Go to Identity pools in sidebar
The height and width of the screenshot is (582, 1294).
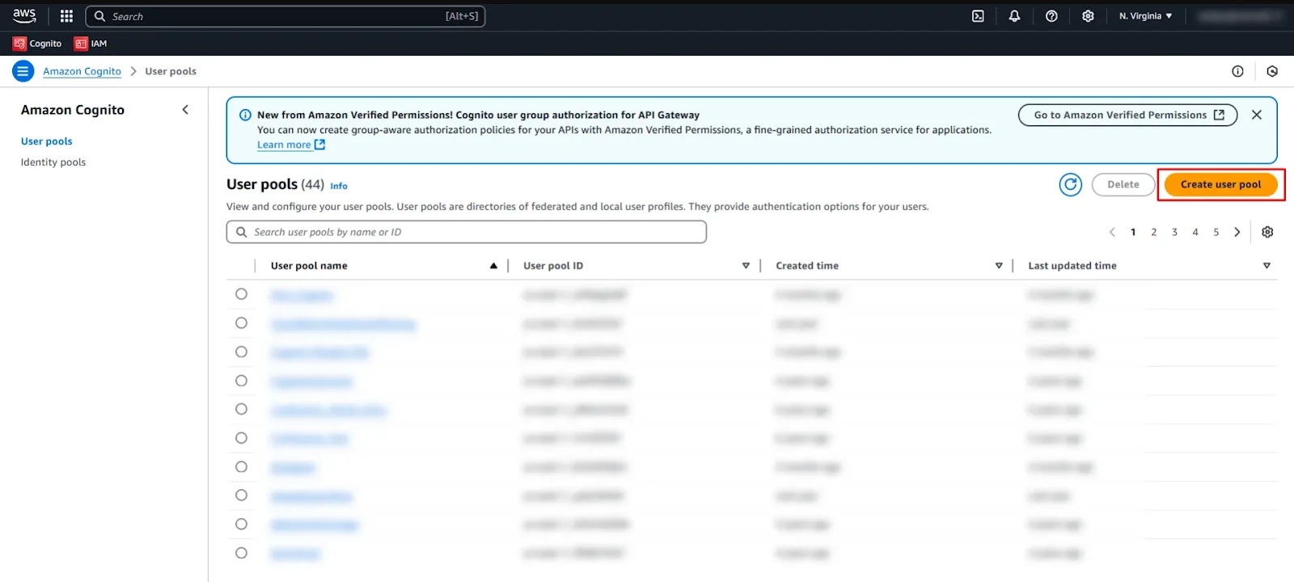53,162
